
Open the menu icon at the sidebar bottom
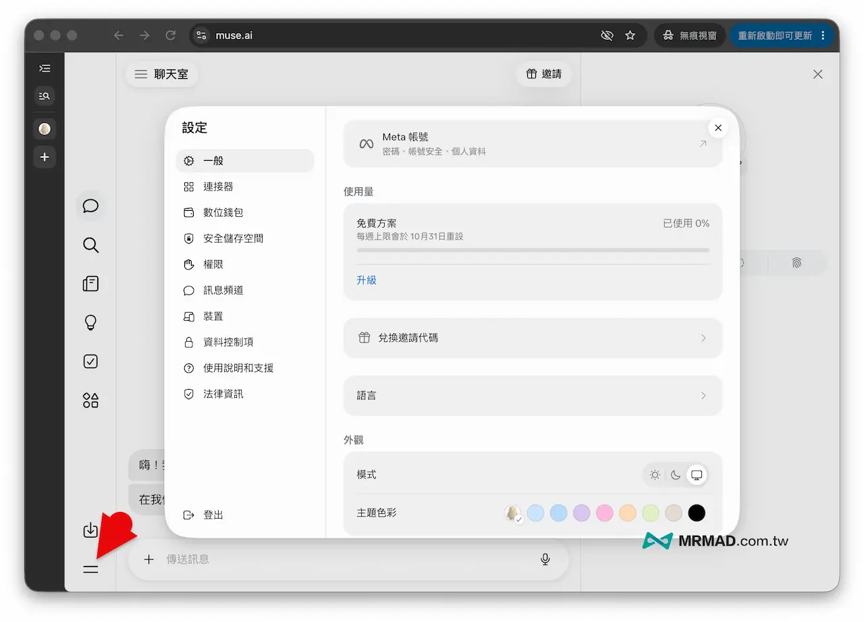(x=90, y=569)
